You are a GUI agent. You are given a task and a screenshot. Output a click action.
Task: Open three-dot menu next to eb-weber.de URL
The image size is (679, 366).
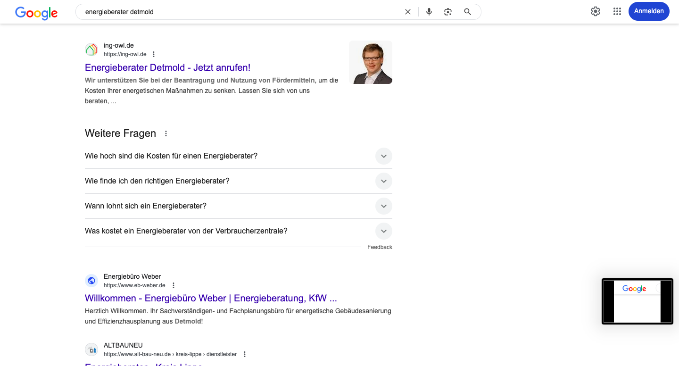[174, 285]
